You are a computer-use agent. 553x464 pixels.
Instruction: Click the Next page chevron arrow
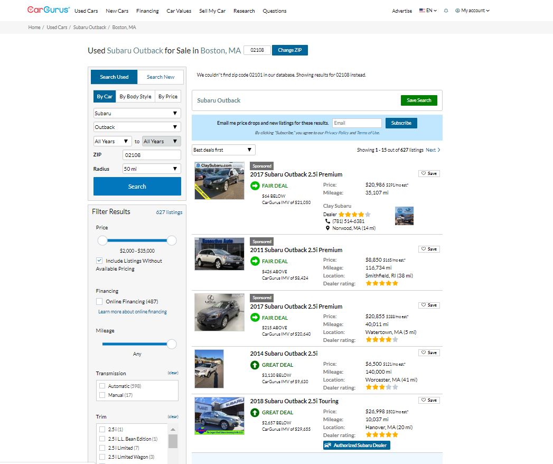tap(439, 150)
